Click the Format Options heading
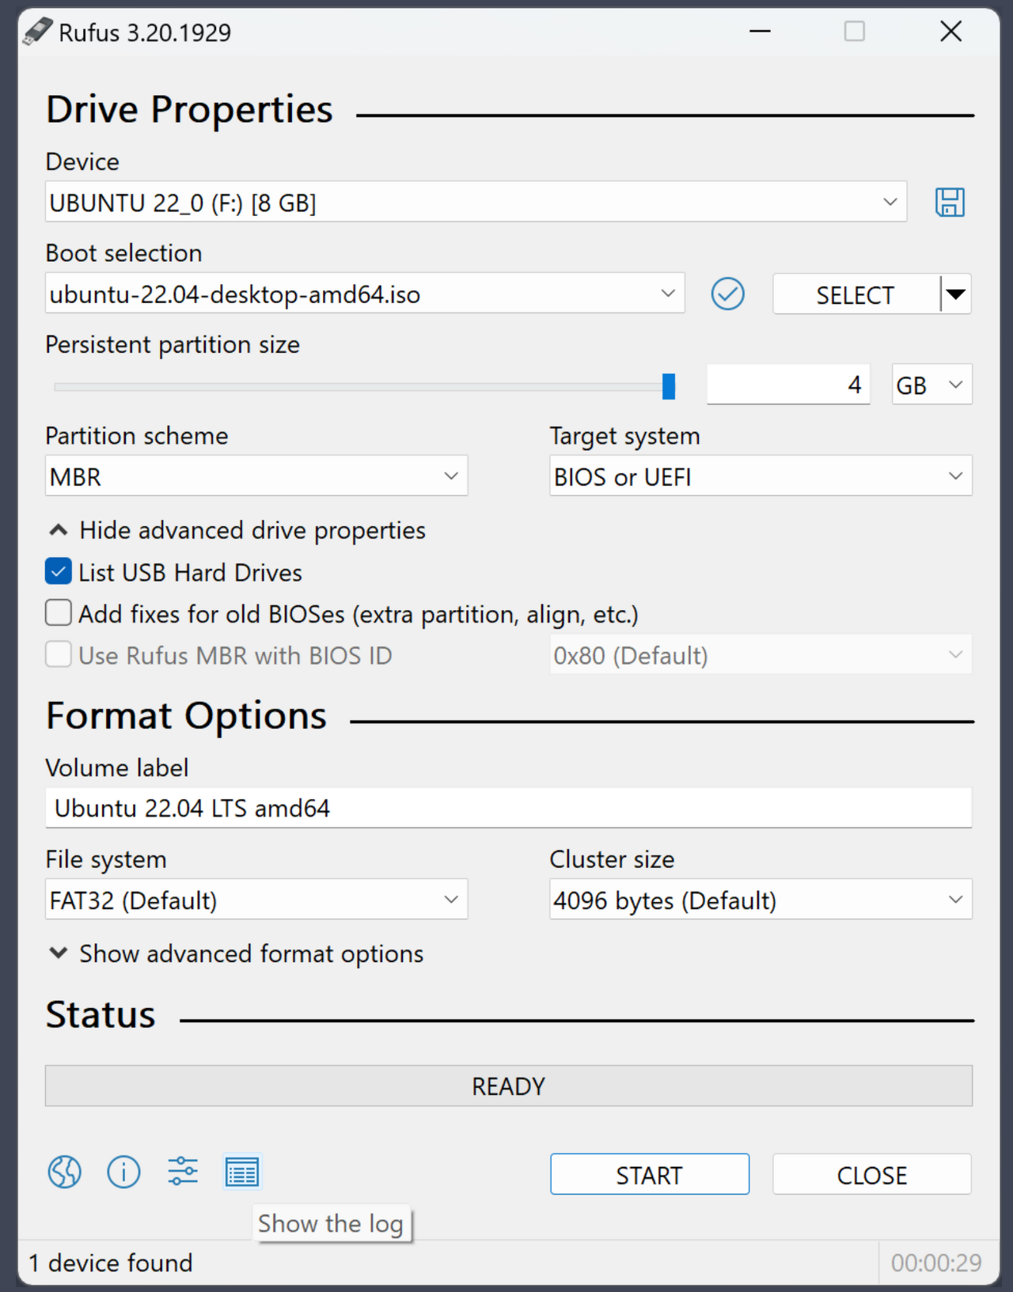 pos(187,716)
